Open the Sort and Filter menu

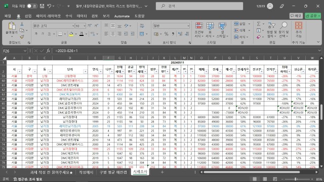point(271,30)
